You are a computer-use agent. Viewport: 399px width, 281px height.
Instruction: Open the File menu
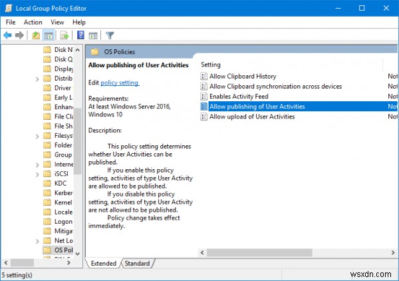(11, 23)
